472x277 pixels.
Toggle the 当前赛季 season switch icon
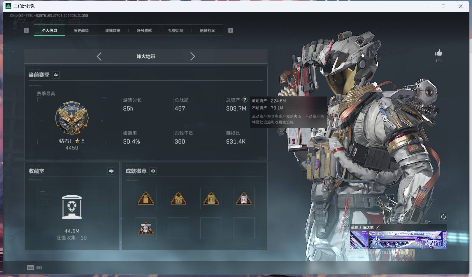(x=56, y=75)
